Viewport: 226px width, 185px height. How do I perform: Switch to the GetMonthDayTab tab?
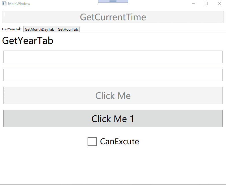(40, 29)
